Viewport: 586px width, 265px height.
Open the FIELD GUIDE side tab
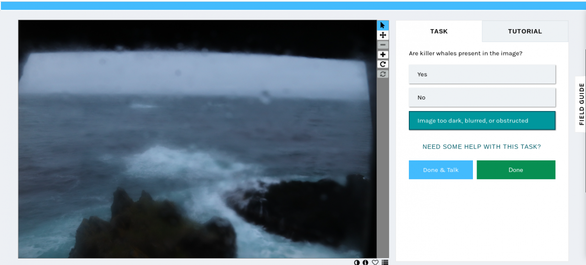581,104
